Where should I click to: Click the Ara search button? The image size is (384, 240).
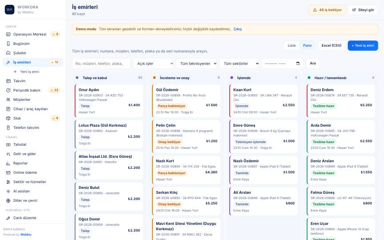(x=313, y=64)
